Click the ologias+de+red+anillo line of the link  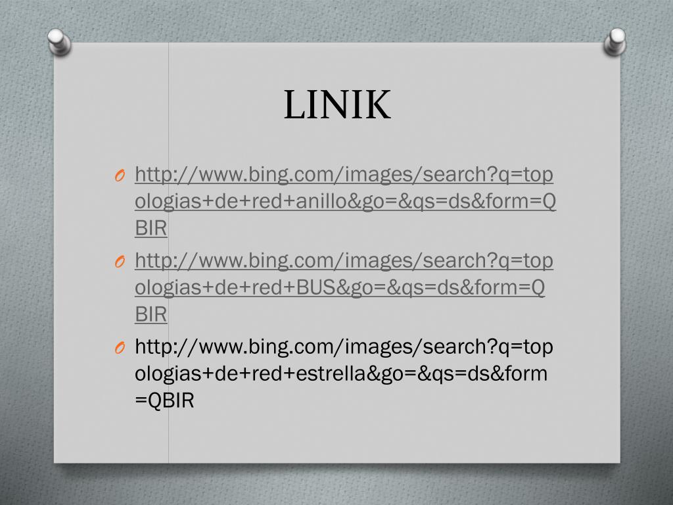[x=345, y=201]
